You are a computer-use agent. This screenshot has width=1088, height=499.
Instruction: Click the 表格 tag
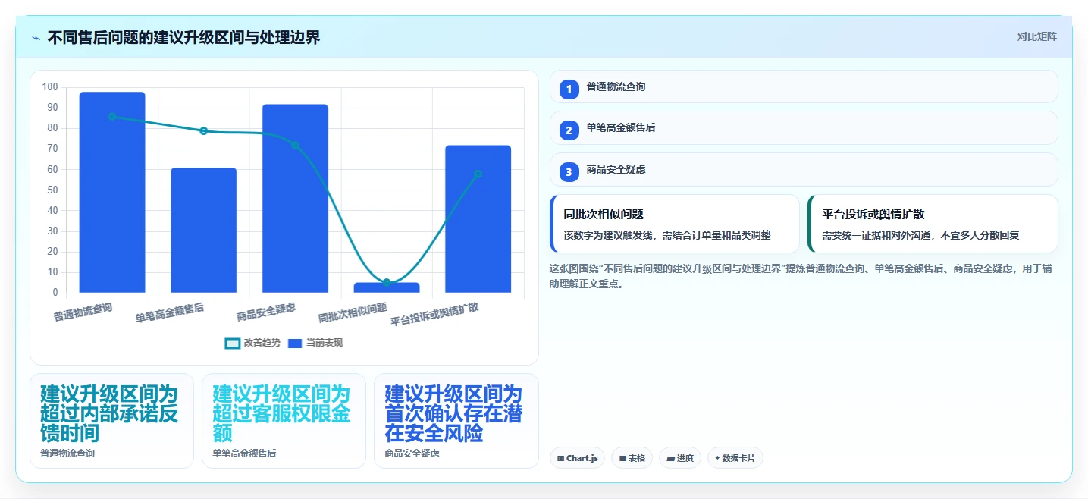(632, 458)
